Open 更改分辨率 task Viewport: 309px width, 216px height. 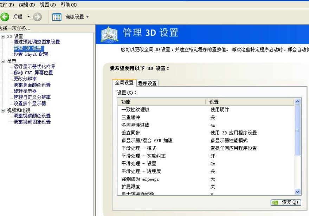pyautogui.click(x=25, y=79)
